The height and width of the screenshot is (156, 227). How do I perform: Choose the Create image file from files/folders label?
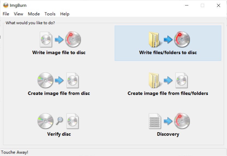tap(168, 93)
